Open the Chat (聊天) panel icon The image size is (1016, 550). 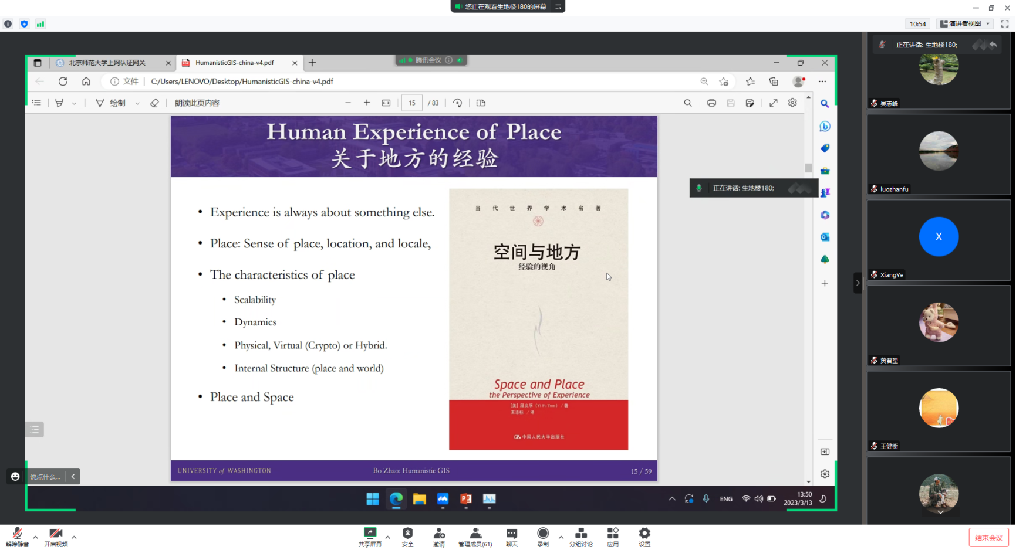click(512, 534)
